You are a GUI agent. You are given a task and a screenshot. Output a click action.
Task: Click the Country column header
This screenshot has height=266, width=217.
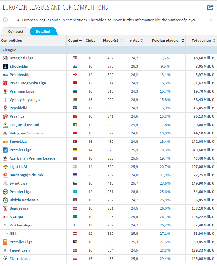(x=75, y=41)
